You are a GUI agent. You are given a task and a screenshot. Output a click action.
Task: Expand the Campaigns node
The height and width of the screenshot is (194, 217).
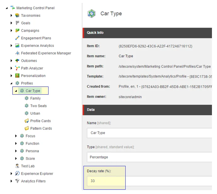click(x=11, y=30)
